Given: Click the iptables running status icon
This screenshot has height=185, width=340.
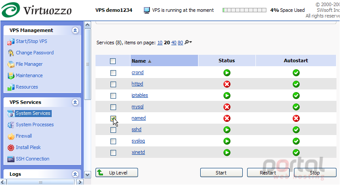Looking at the screenshot, I should tap(227, 96).
